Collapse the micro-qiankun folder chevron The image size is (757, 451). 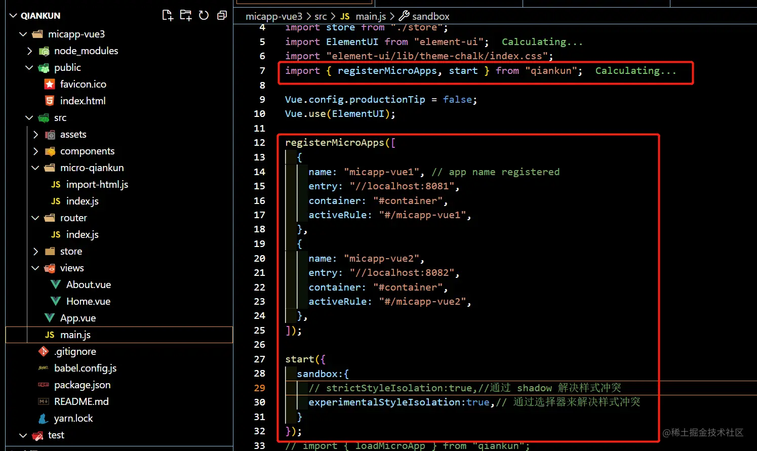35,168
